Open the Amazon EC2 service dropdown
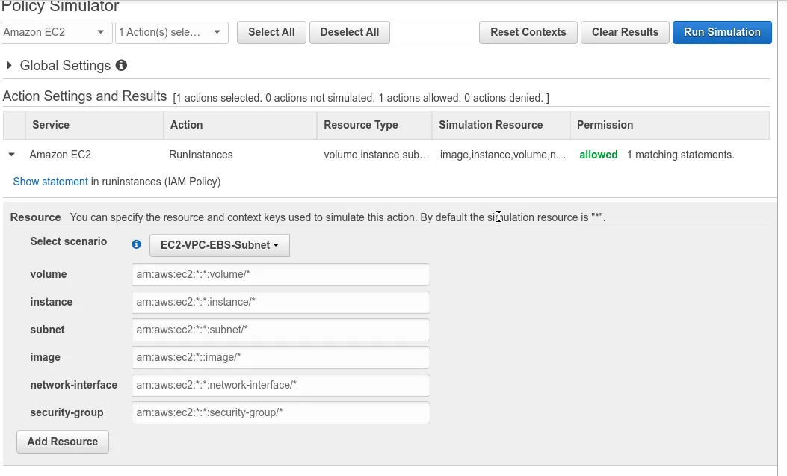 click(x=57, y=32)
